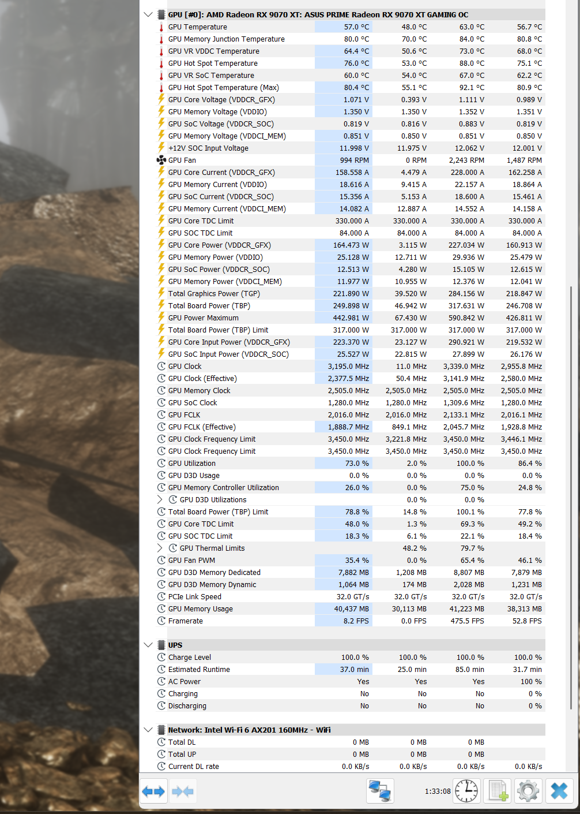Select the GPU FCLK (Effective) label
580x814 pixels.
pos(202,427)
